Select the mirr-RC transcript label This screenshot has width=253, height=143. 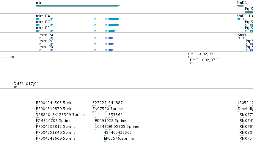pyautogui.click(x=43, y=22)
